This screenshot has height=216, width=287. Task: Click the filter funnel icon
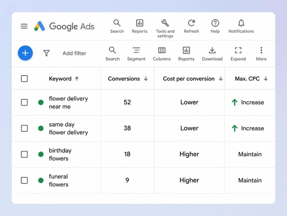click(46, 53)
